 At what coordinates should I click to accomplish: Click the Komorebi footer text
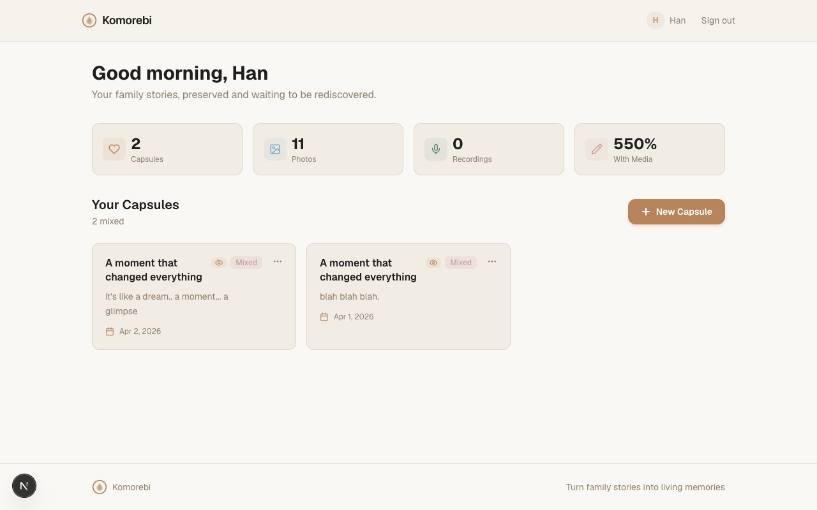click(x=131, y=487)
